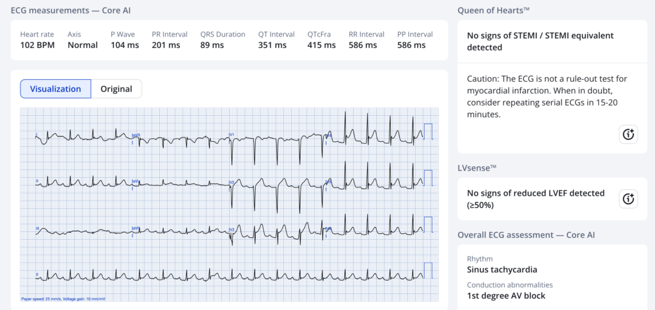Click the V1 lead label on ECG
655x310 pixels.
[232, 135]
